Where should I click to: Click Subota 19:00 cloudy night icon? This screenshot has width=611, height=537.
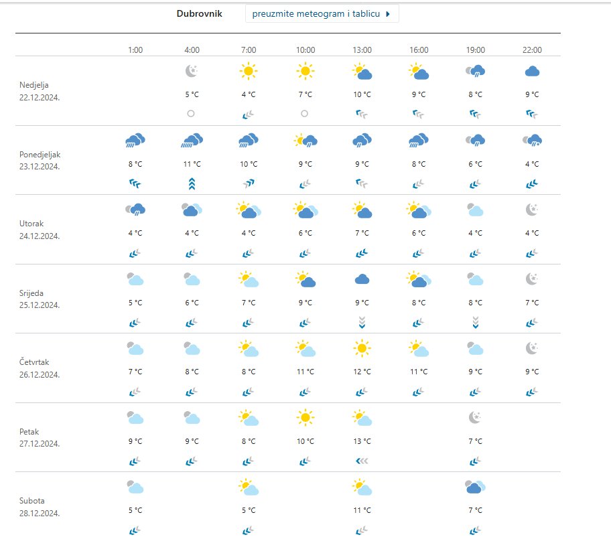476,487
